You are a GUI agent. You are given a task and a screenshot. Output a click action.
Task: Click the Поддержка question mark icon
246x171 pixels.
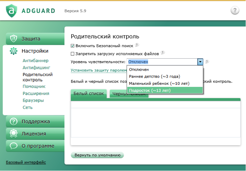14,121
